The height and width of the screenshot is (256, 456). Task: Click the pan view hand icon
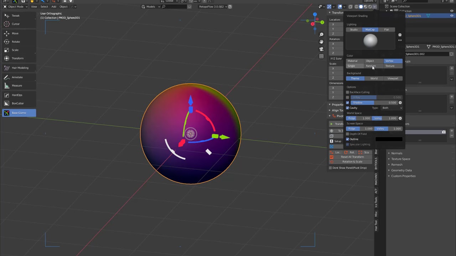pyautogui.click(x=321, y=42)
